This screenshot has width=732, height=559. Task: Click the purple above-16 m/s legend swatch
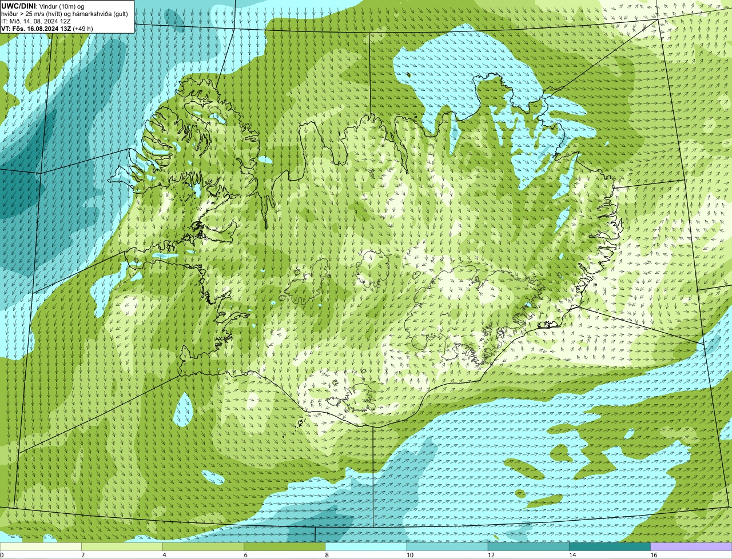coord(691,547)
